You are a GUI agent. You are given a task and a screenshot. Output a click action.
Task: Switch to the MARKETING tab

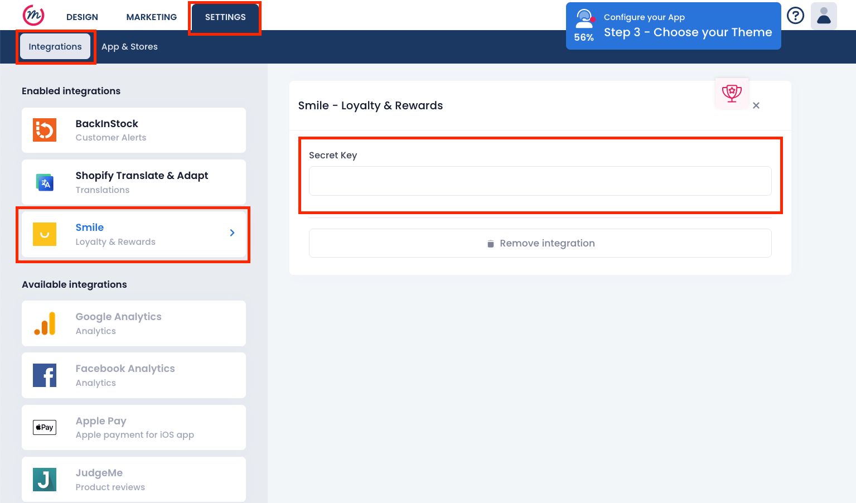152,17
